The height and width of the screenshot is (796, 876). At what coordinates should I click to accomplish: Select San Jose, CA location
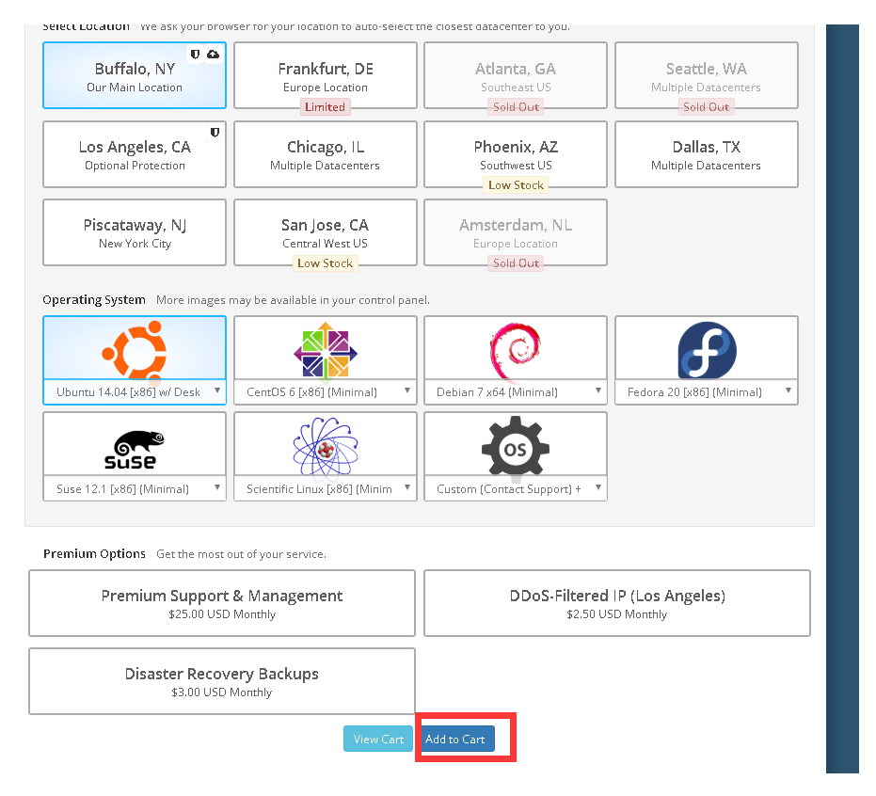pos(326,232)
